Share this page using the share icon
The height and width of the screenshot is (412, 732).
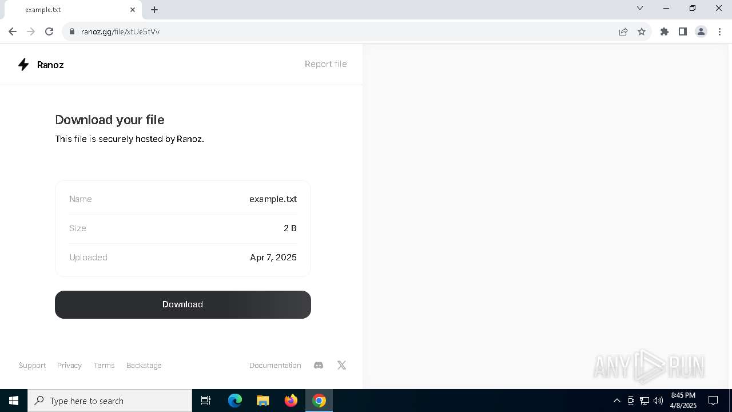click(x=623, y=31)
